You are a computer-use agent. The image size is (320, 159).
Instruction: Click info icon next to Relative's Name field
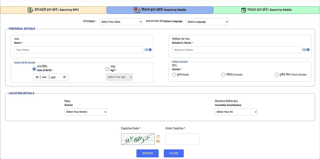tap(308, 50)
